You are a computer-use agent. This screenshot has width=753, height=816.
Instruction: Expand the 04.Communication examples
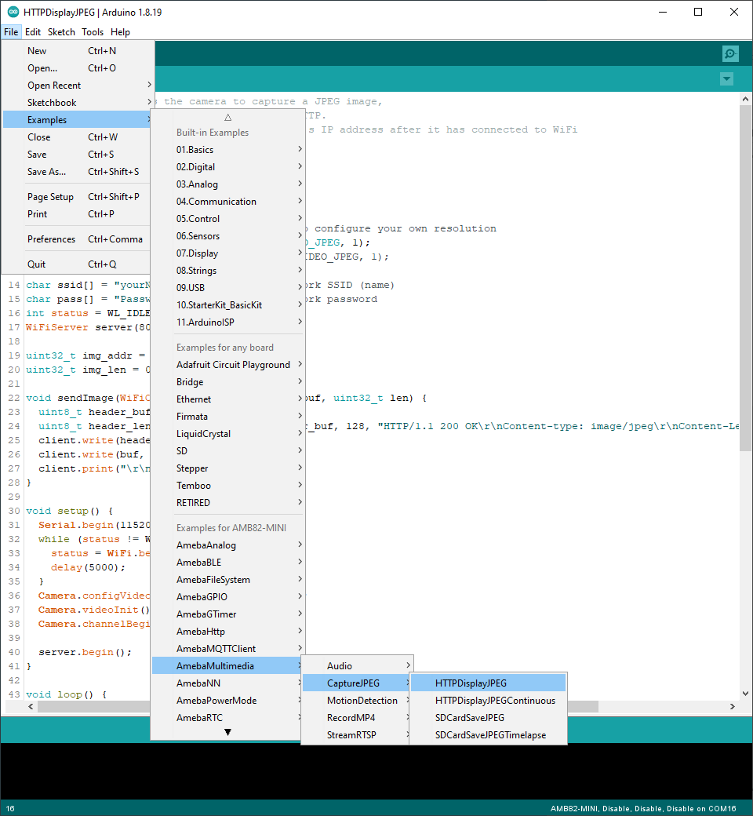228,202
